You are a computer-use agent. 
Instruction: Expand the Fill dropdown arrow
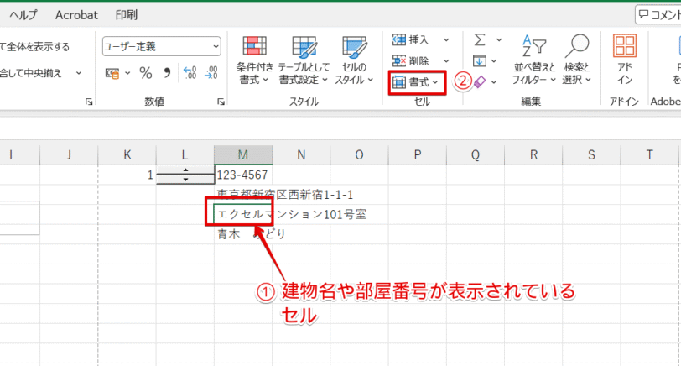coord(494,61)
